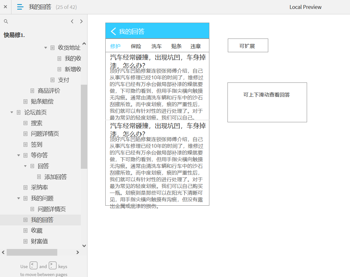Open the 我的问题 page
350x277 pixels.
tap(42, 198)
